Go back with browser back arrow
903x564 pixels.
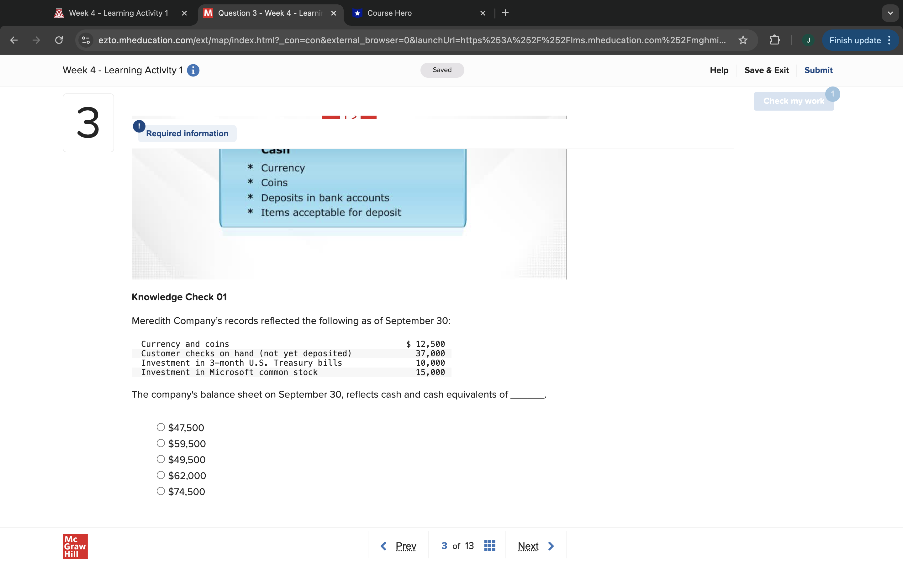click(14, 40)
